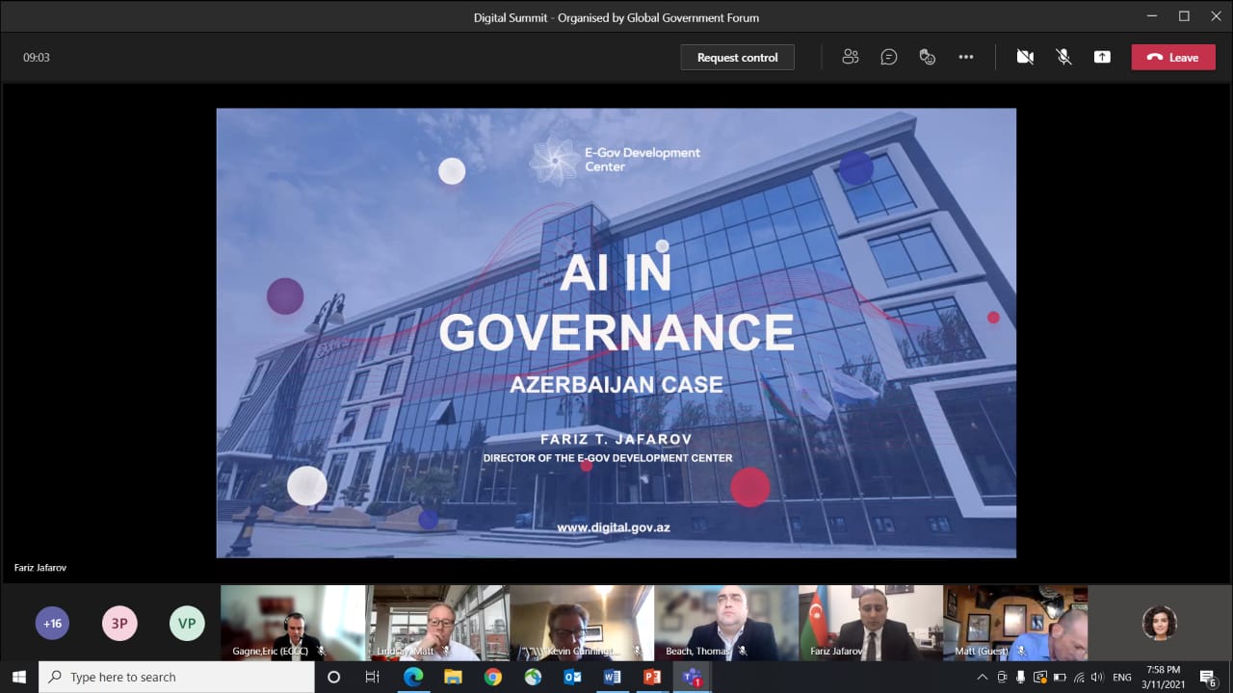Open the More actions ellipsis menu

(966, 57)
